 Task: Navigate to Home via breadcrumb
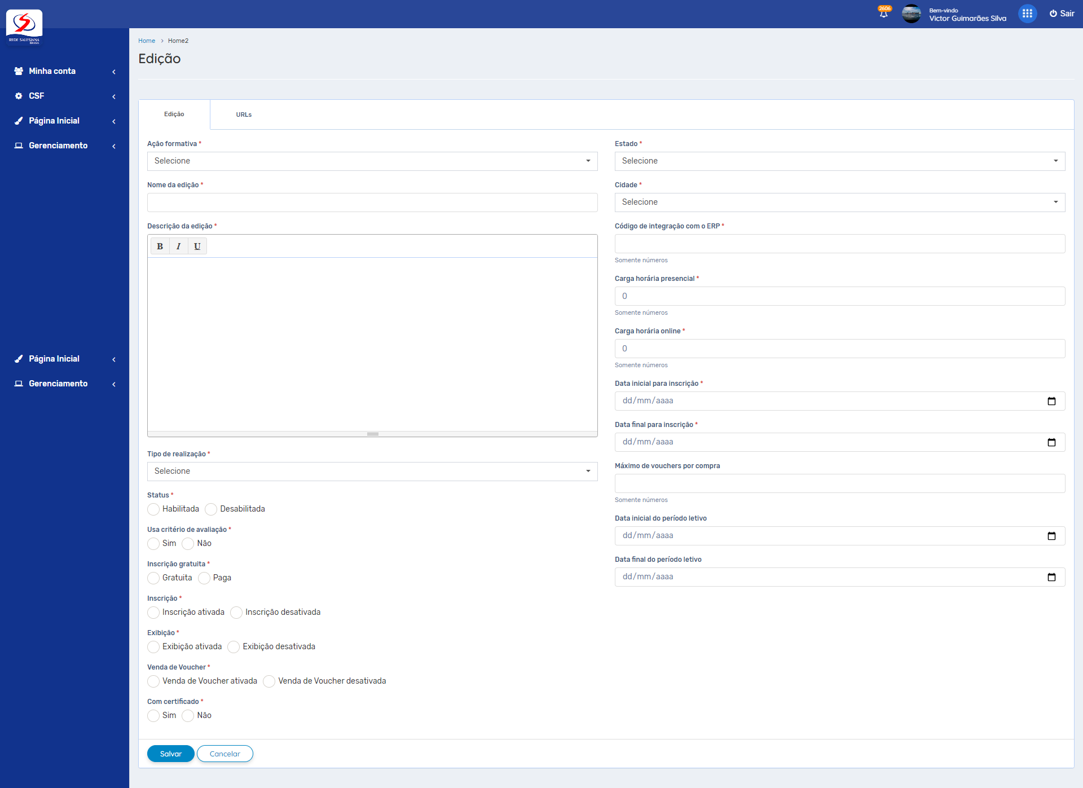click(147, 40)
